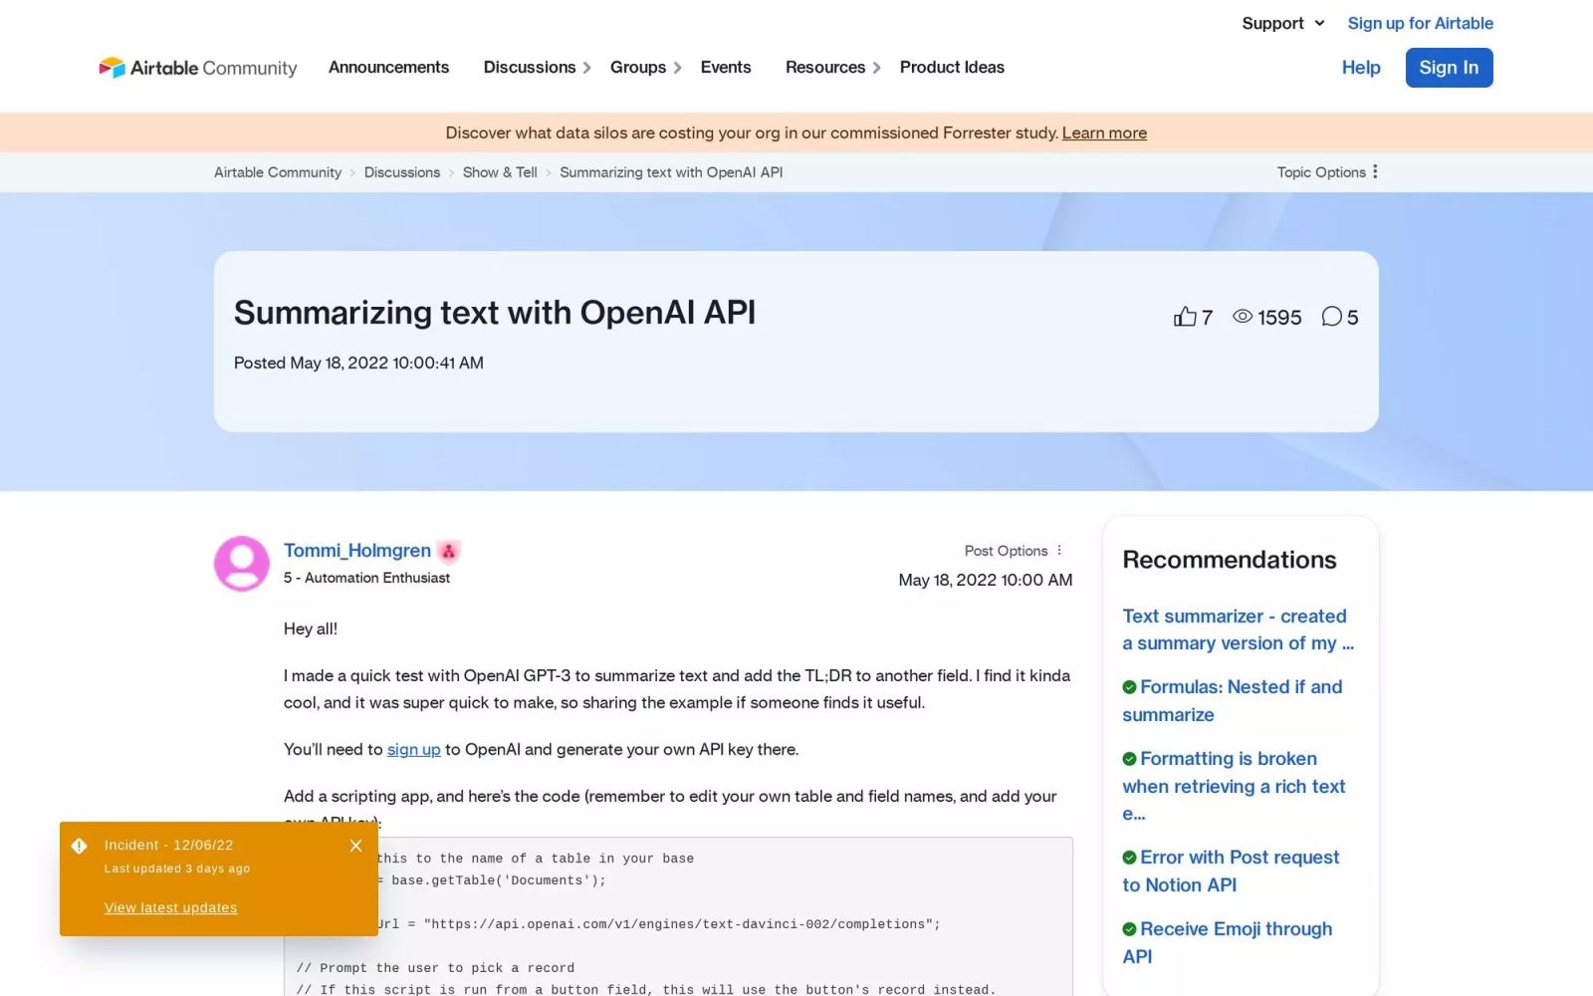The height and width of the screenshot is (996, 1593).
Task: Open Tommi_Holmgren profile link
Action: tap(357, 550)
